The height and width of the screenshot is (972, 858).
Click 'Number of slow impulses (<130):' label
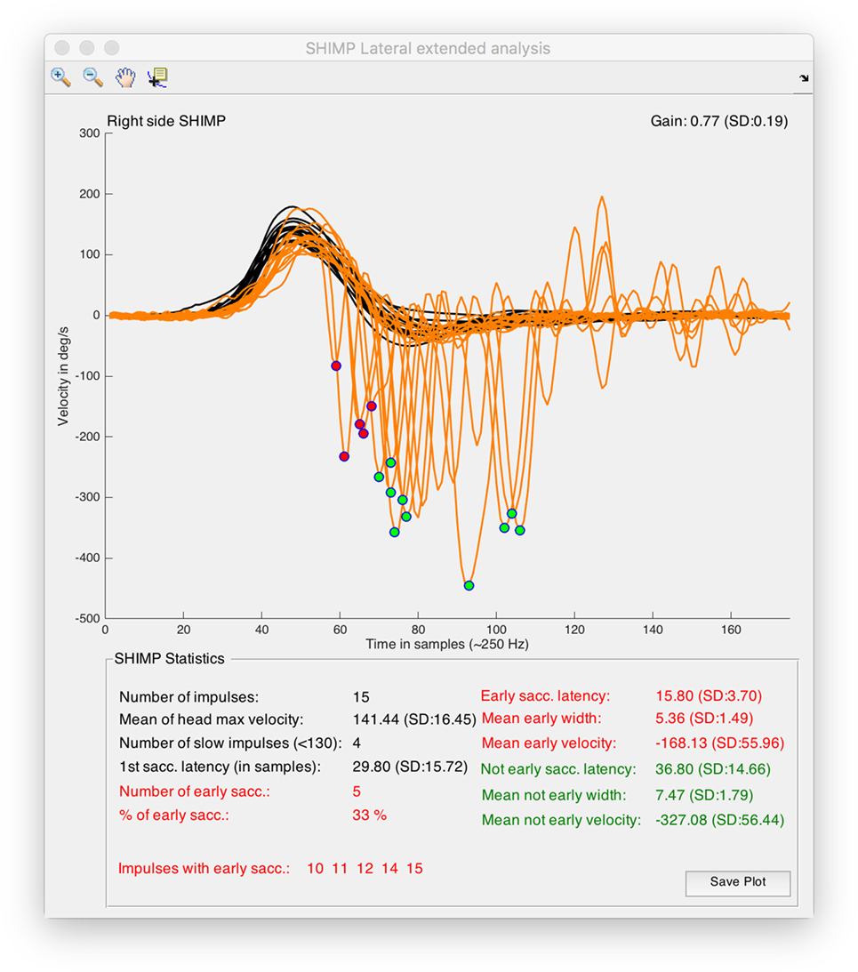pyautogui.click(x=230, y=743)
